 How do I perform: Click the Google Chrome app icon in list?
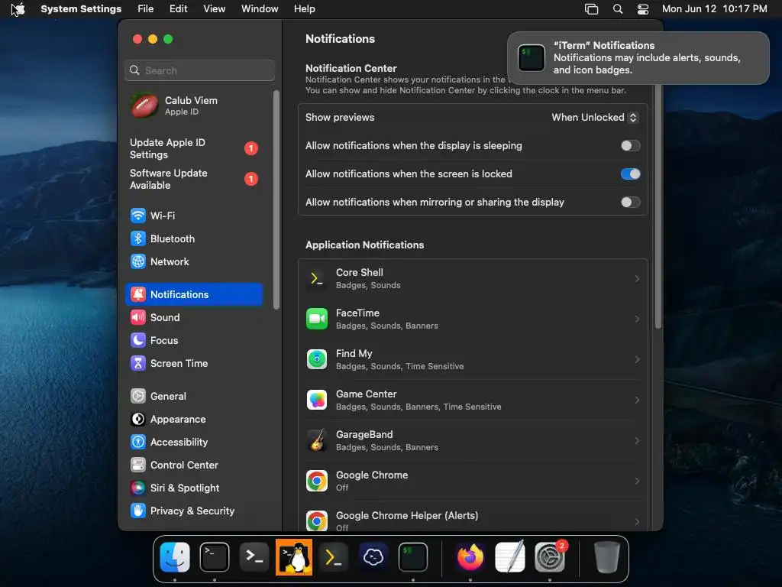[x=317, y=482]
